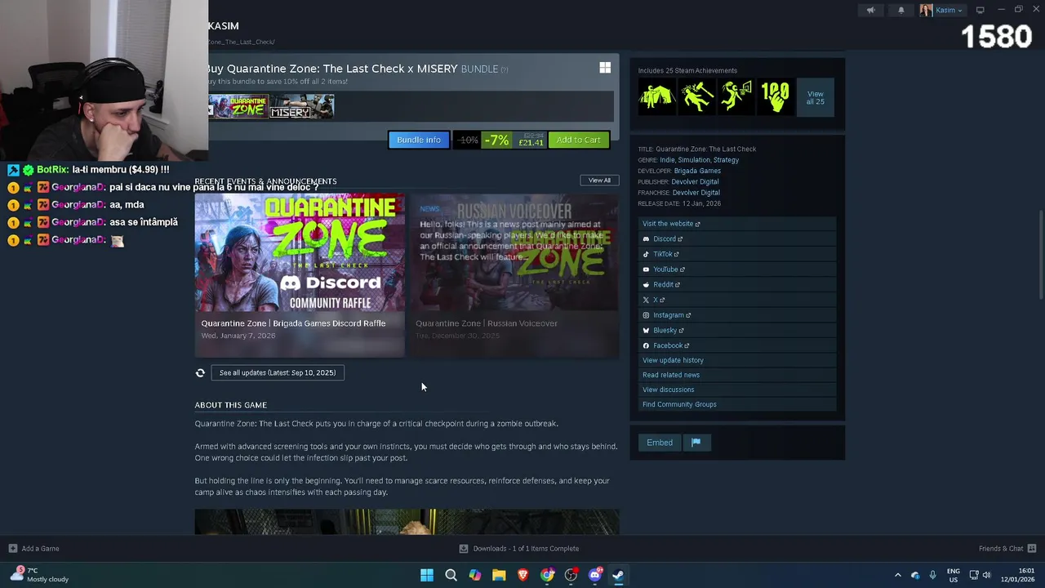This screenshot has height=588, width=1045.
Task: Open Devolver Digital franchise link
Action: (x=696, y=193)
